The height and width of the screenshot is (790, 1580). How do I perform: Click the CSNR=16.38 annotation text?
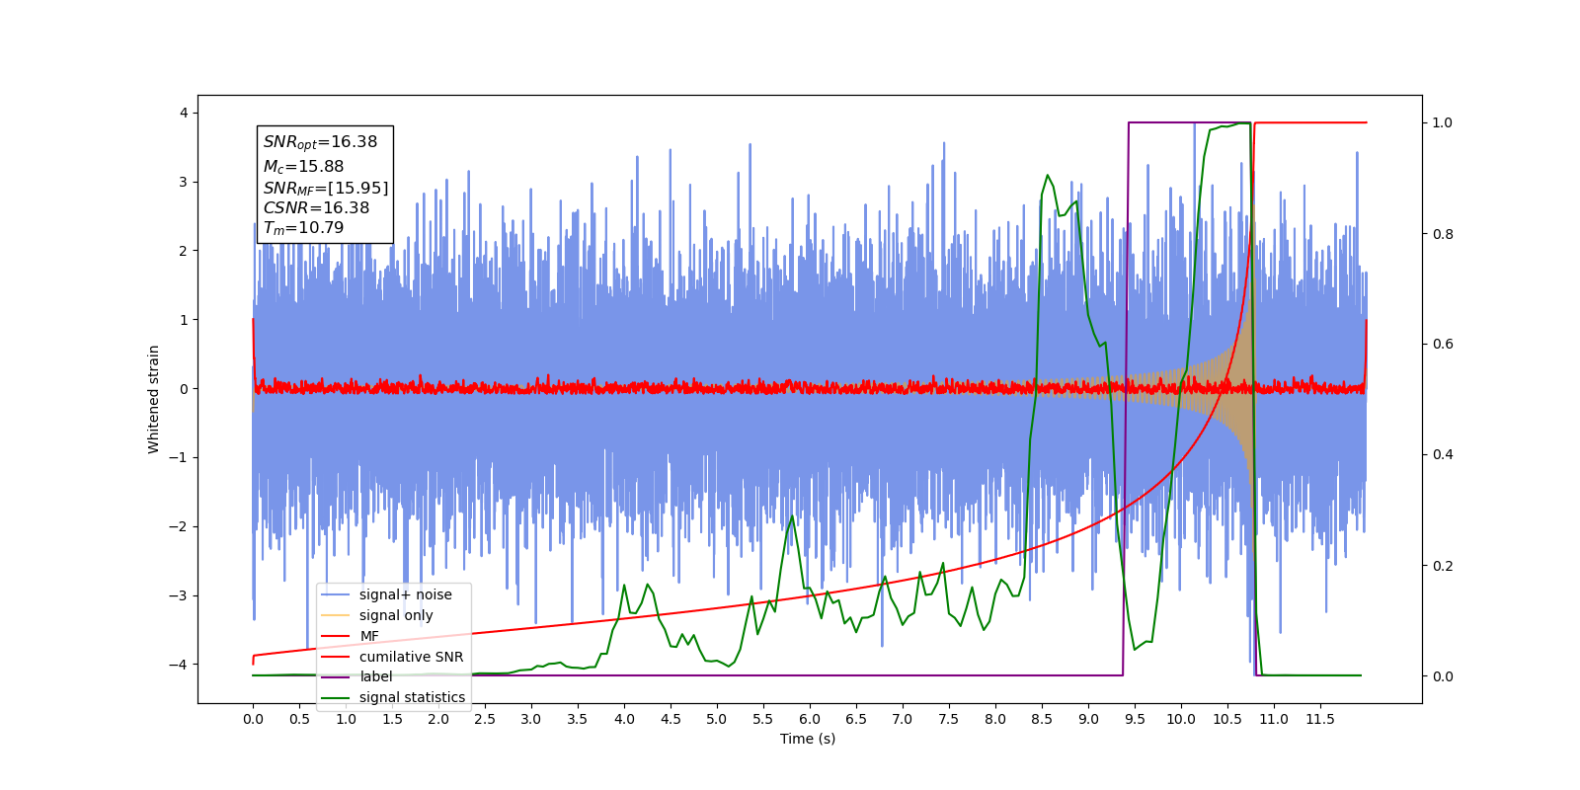(x=316, y=208)
